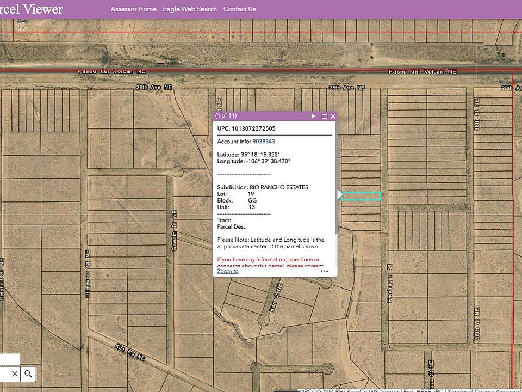Click the Lot: 19 value
Viewport: 522px width, 392px height.
click(x=251, y=194)
